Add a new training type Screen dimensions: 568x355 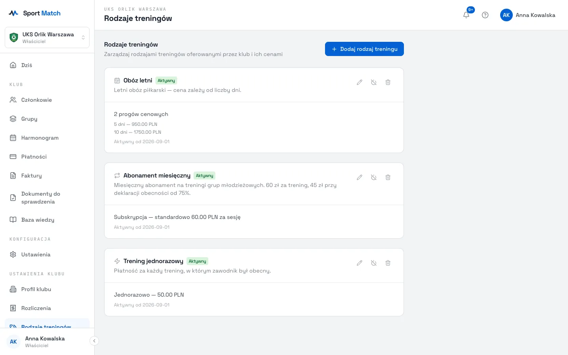364,49
